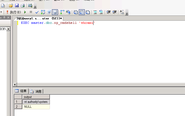Open the Activity Monitor chart icon

click(x=30, y=5)
